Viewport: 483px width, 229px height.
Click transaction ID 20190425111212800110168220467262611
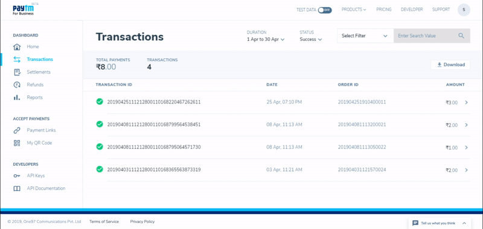[154, 102]
